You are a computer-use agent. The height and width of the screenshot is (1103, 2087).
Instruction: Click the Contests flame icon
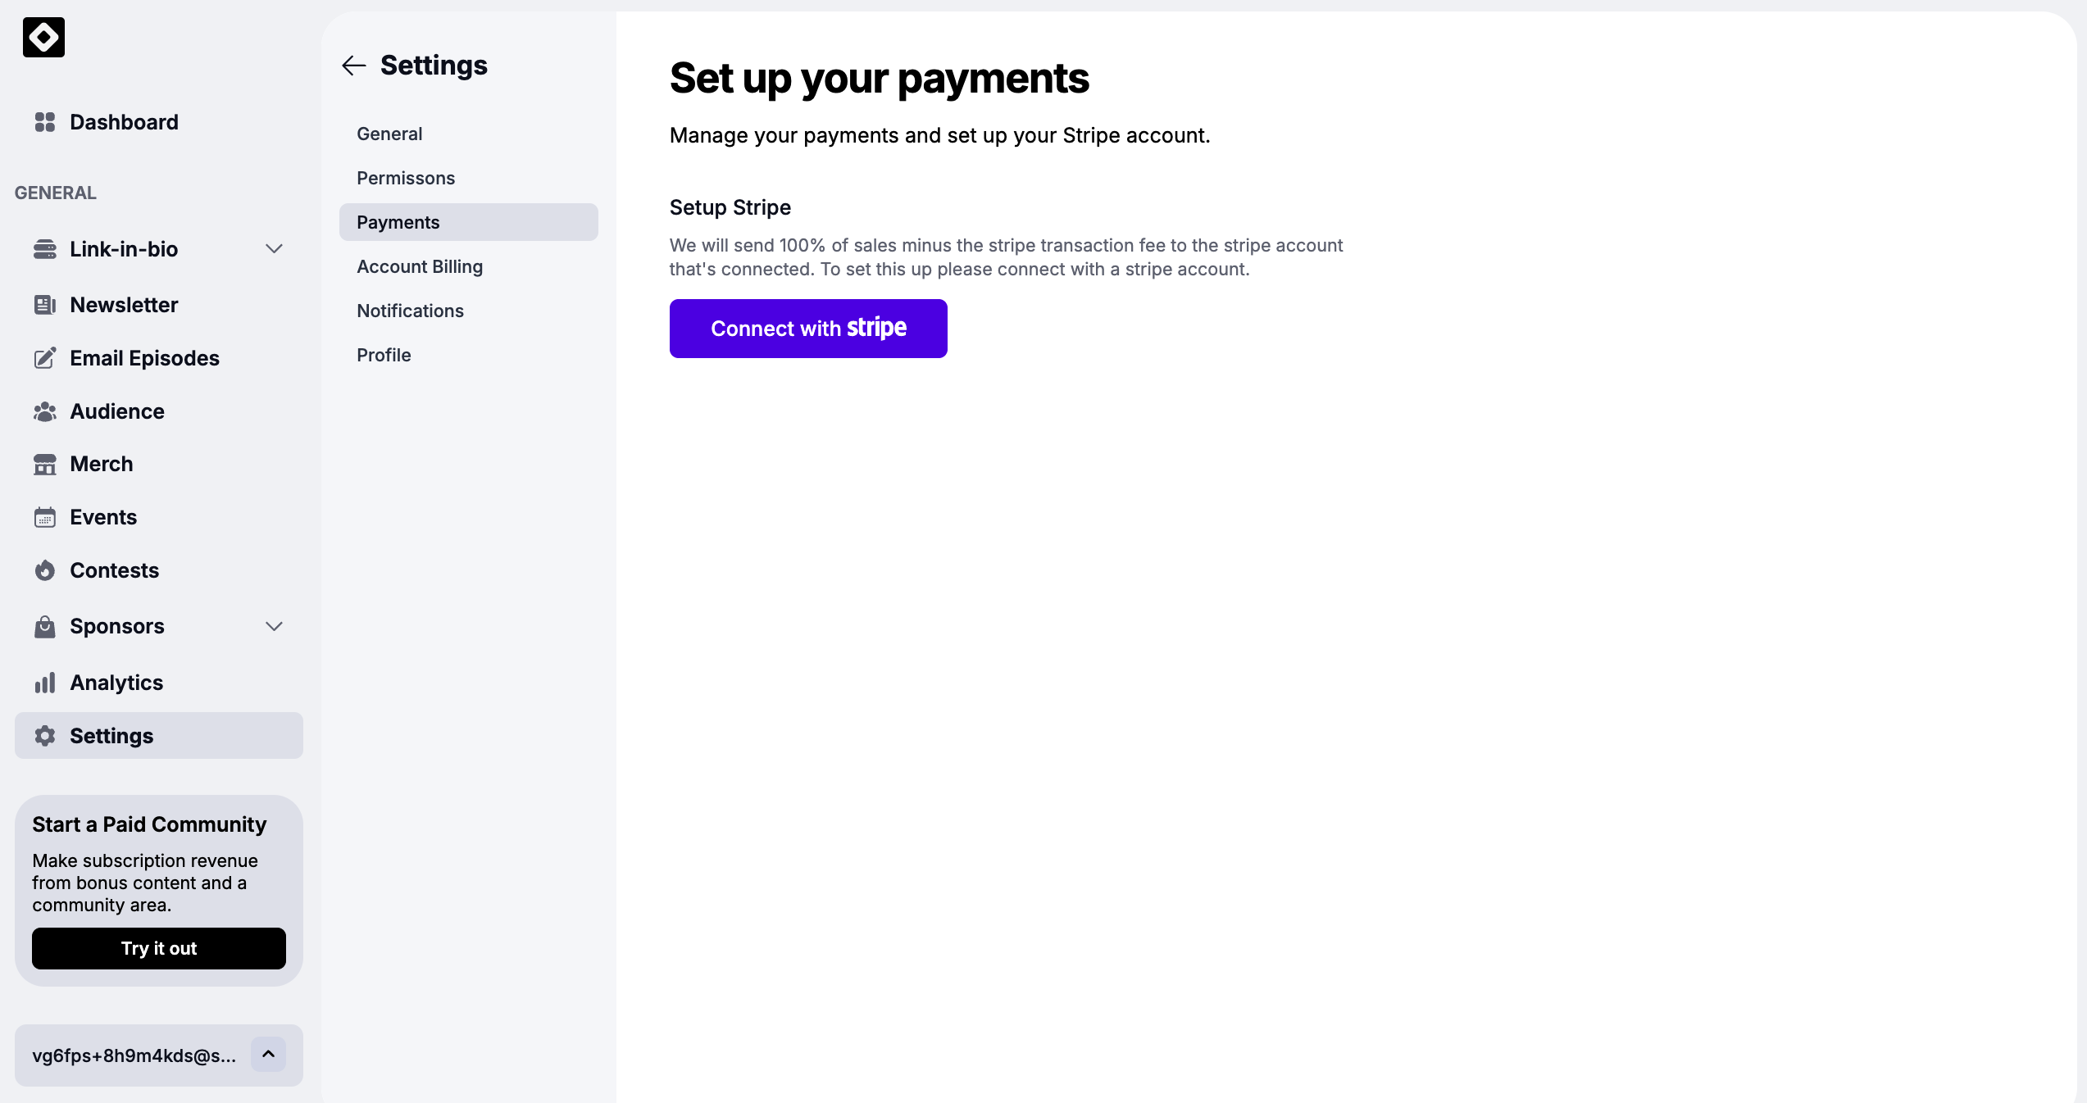point(45,570)
